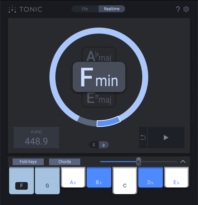
Task: Click the Chords button
Action: [x=65, y=162]
